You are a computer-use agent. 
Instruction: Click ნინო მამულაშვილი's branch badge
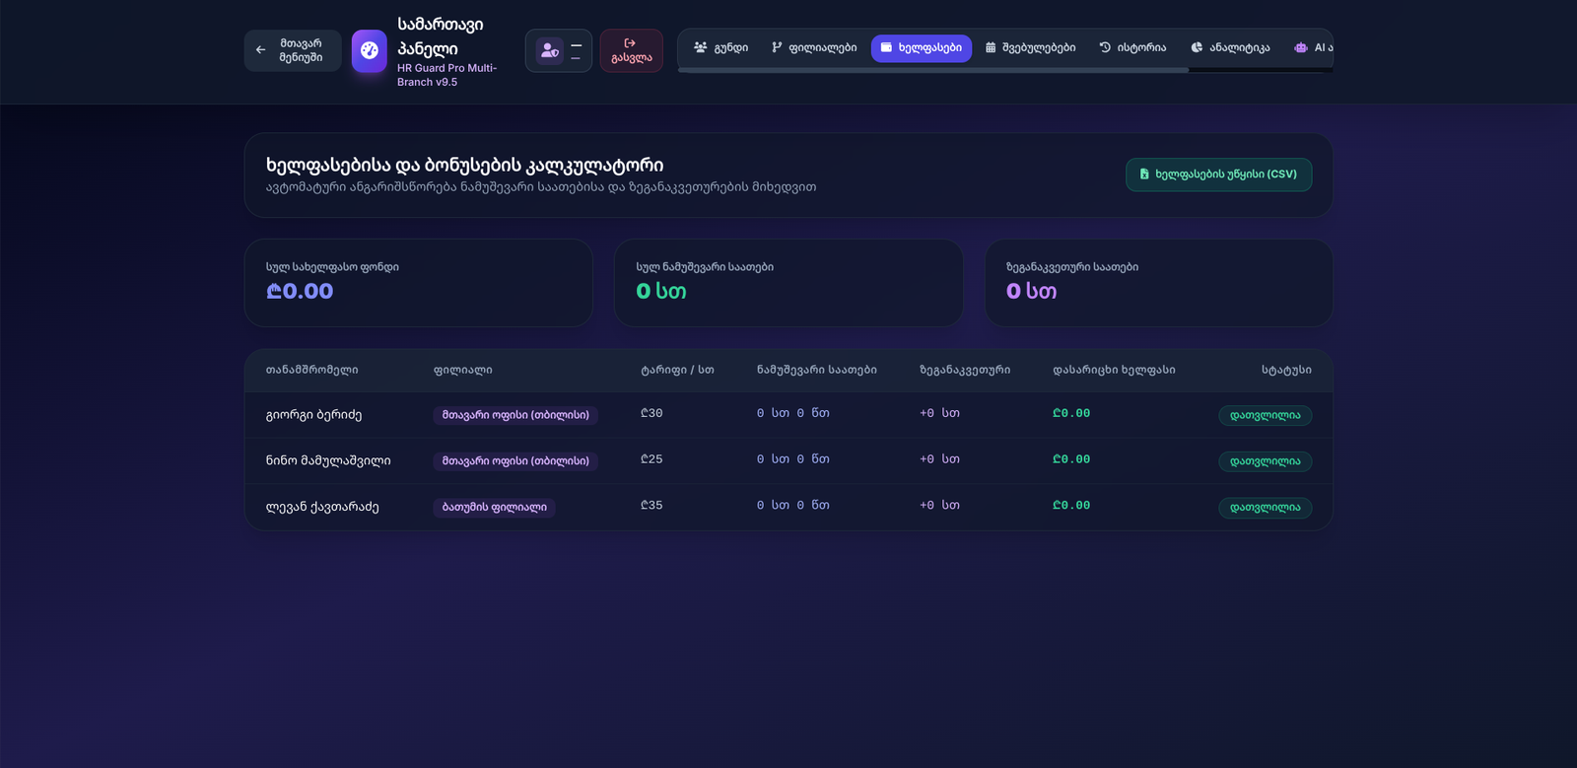tap(515, 460)
